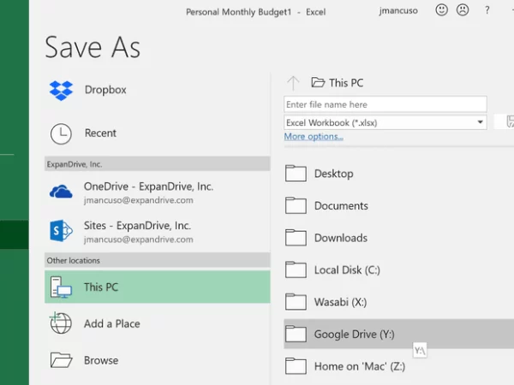The image size is (514, 385).
Task: Click the Documents folder icon
Action: (x=296, y=205)
